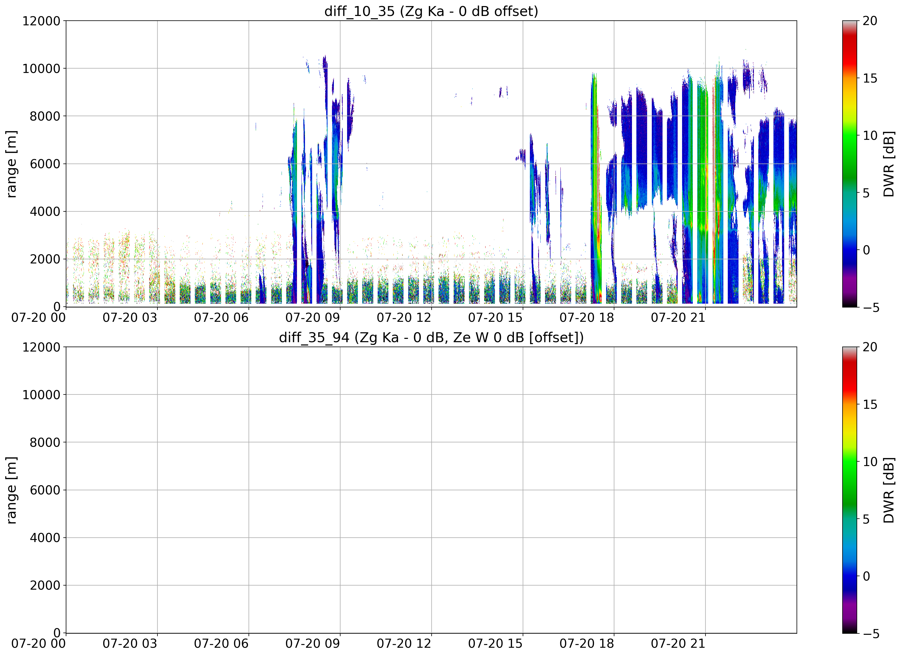Click the 20 tick on upper colorbar
The height and width of the screenshot is (656, 902).
[x=870, y=21]
